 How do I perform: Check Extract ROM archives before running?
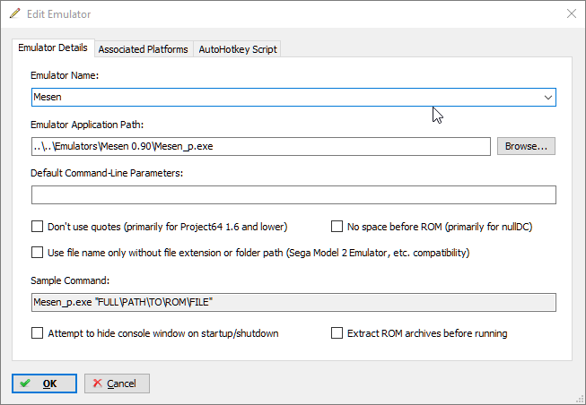click(x=337, y=333)
